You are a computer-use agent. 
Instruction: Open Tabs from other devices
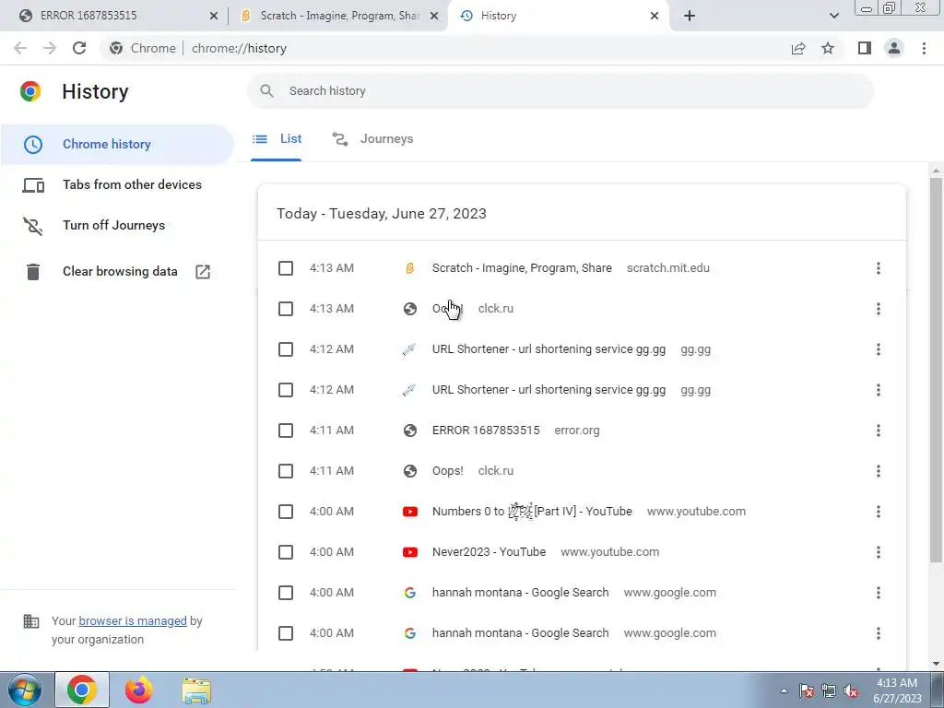click(117, 184)
